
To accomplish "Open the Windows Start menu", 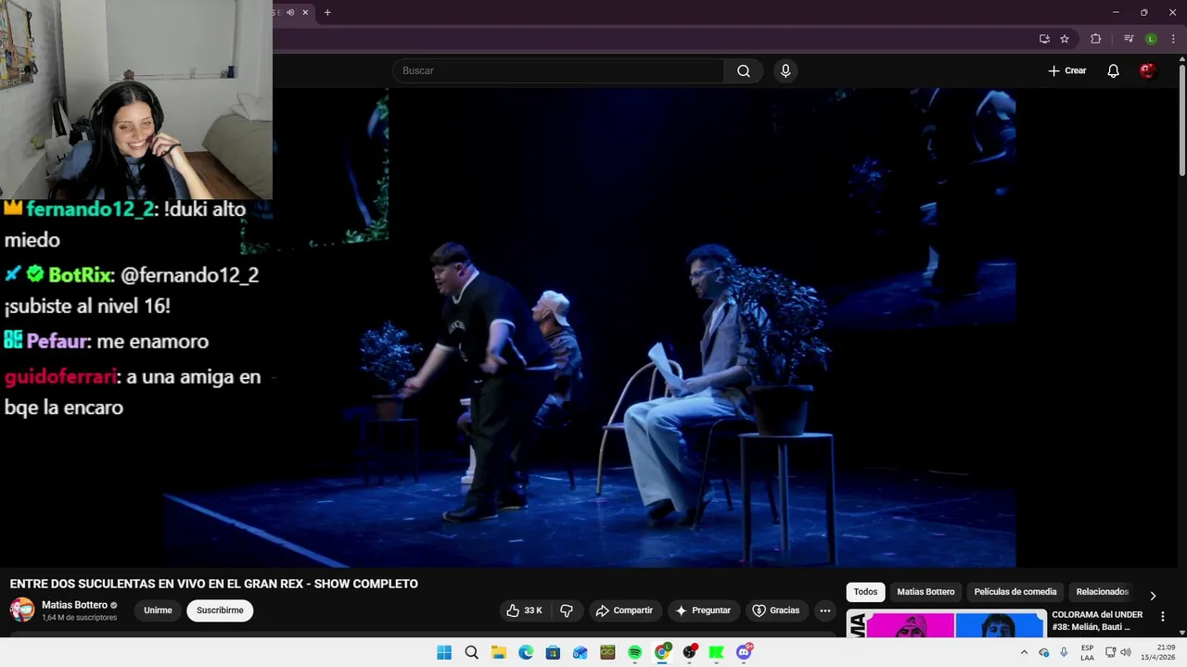I will (444, 652).
